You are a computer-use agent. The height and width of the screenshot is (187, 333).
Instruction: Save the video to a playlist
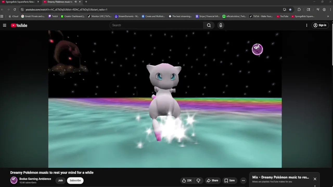229,181
